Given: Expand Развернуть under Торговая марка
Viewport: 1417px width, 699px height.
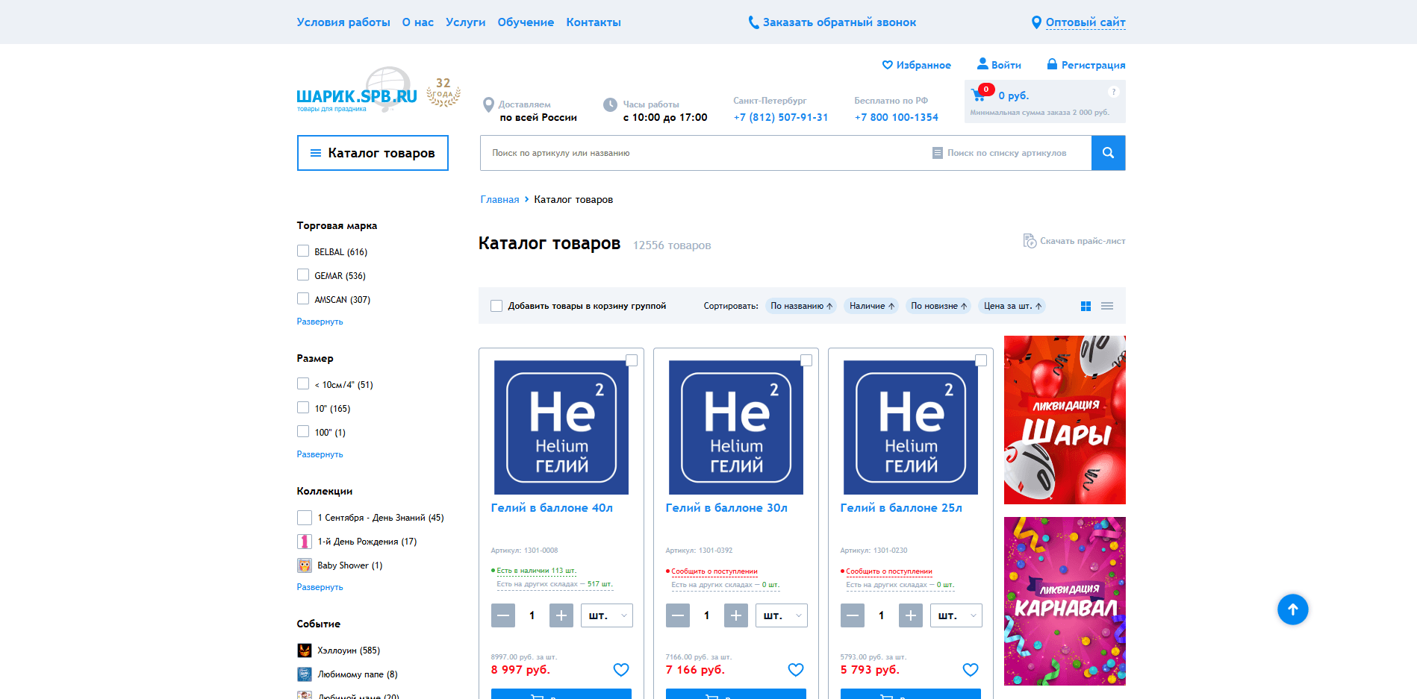Looking at the screenshot, I should coord(320,321).
